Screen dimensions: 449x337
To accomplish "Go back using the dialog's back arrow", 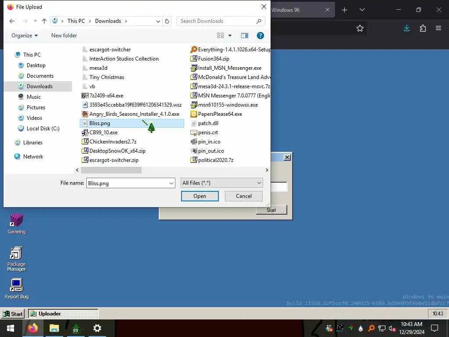I will point(12,21).
